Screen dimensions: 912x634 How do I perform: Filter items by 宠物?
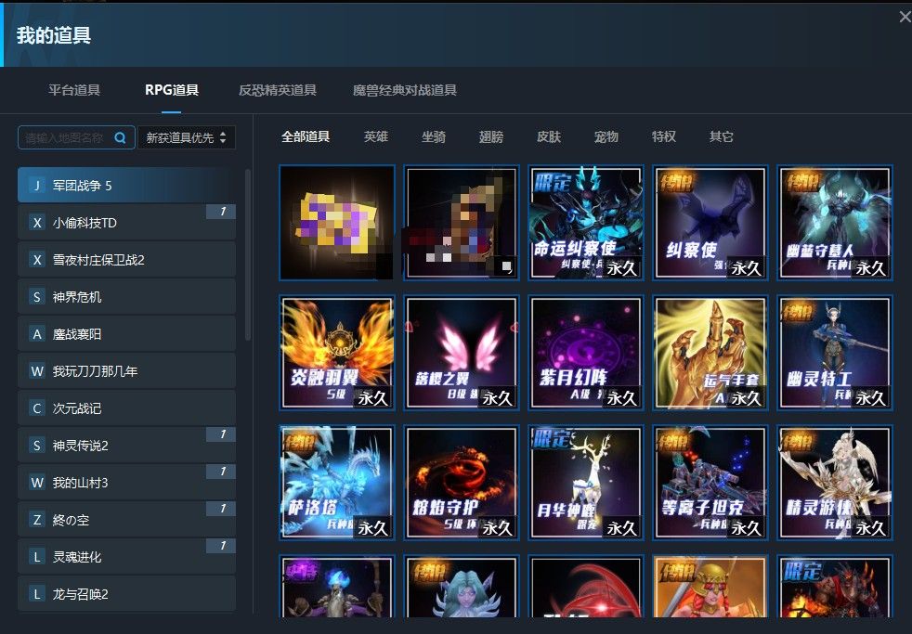coord(606,136)
